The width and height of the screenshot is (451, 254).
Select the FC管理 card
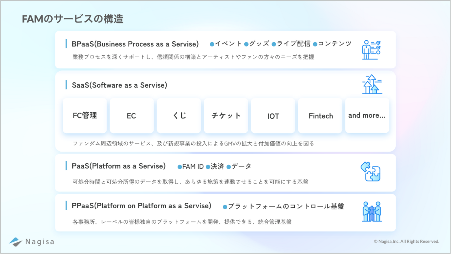point(85,116)
